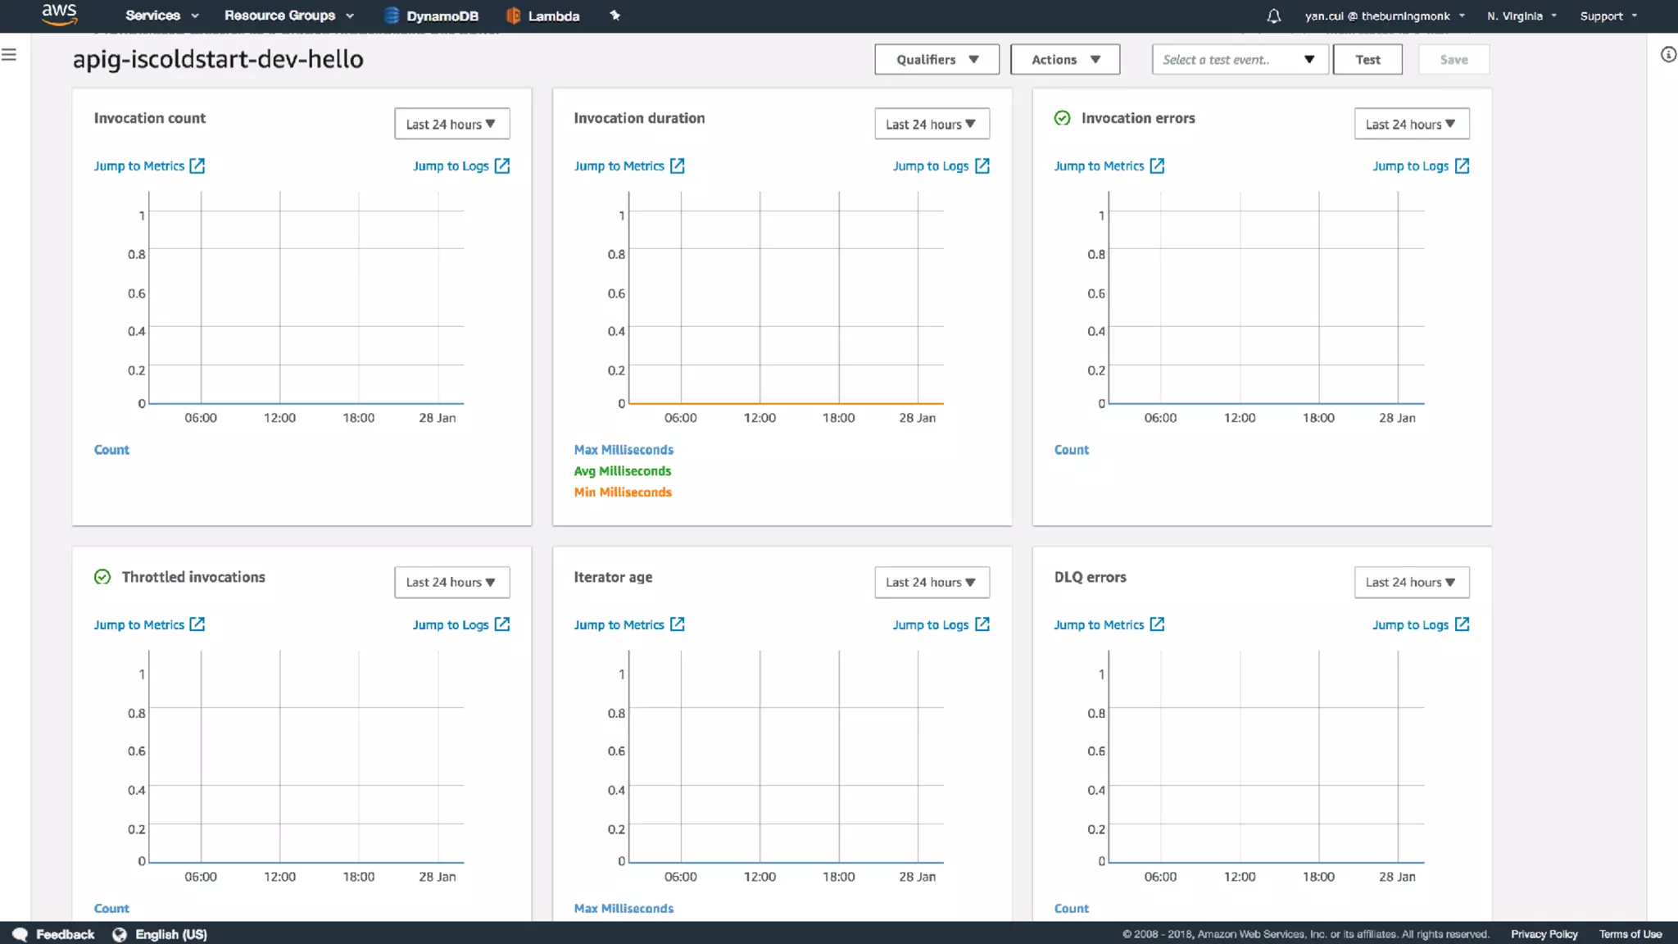Open the Select a test event dropdown
This screenshot has height=944, width=1678.
(1239, 60)
